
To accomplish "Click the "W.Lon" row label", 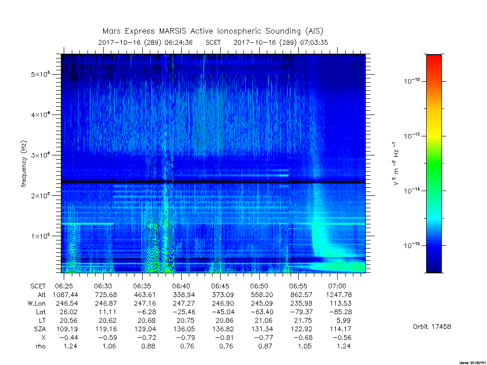I will coord(37,303).
